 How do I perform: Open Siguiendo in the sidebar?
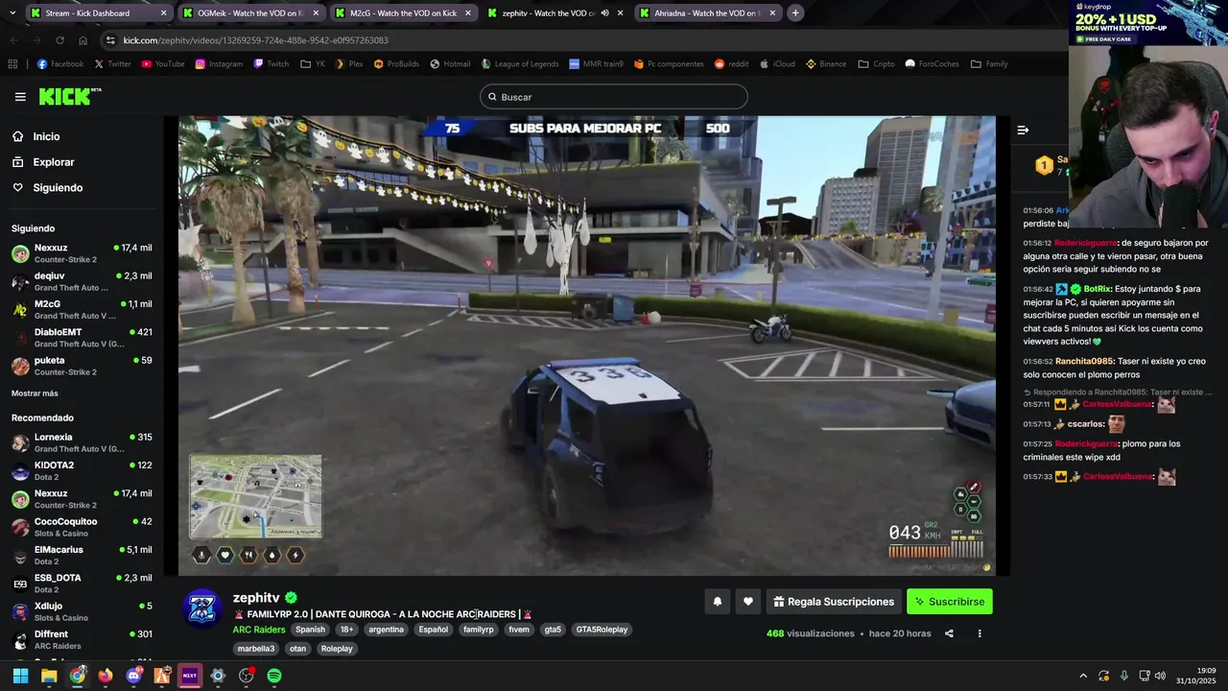(58, 187)
